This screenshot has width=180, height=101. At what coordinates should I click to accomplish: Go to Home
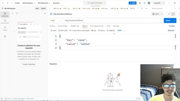click(x=17, y=3)
